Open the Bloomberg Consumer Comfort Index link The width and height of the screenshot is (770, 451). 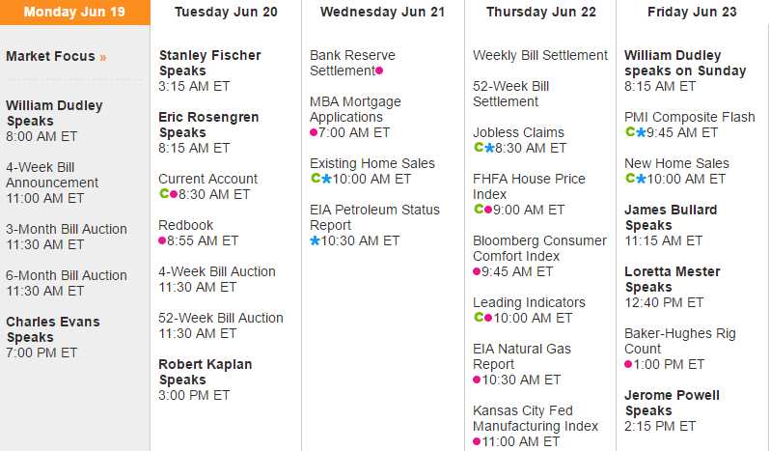click(x=539, y=248)
